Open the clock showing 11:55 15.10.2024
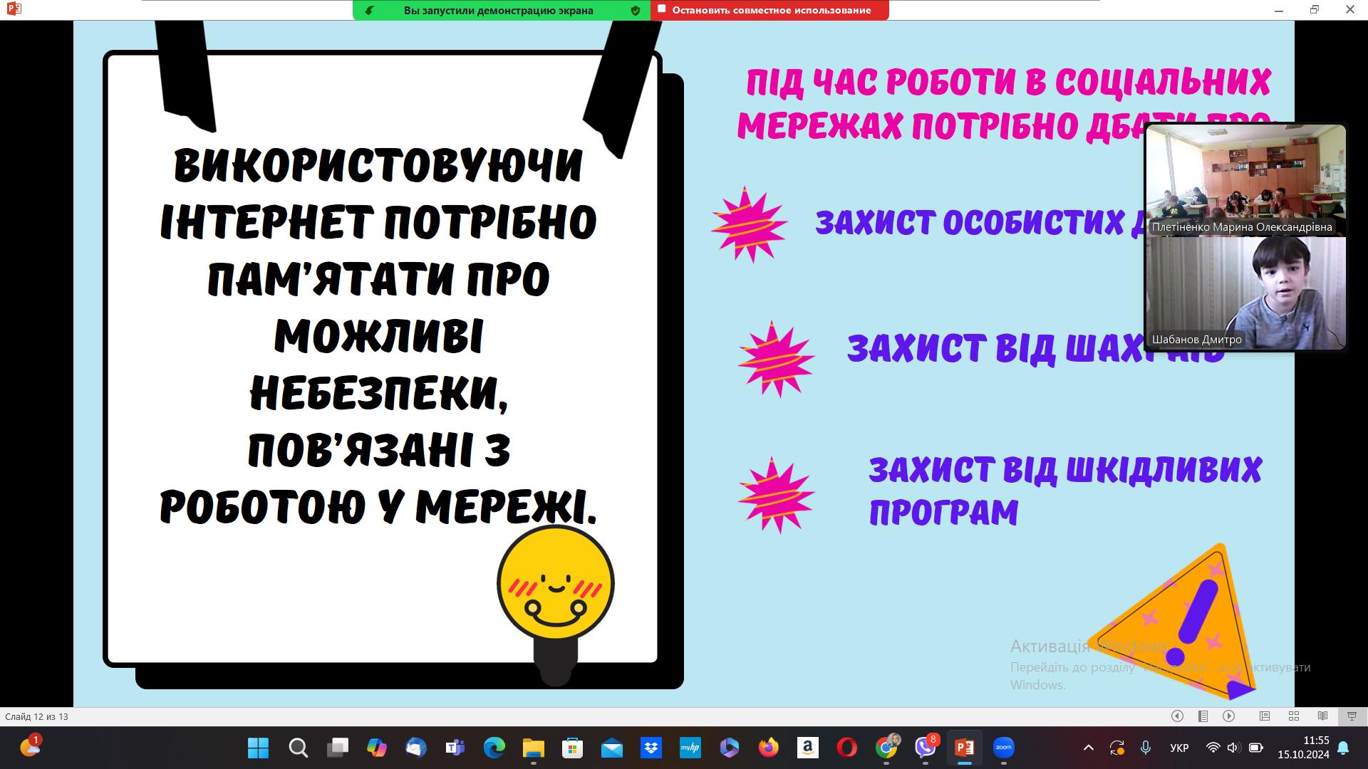 [1303, 748]
